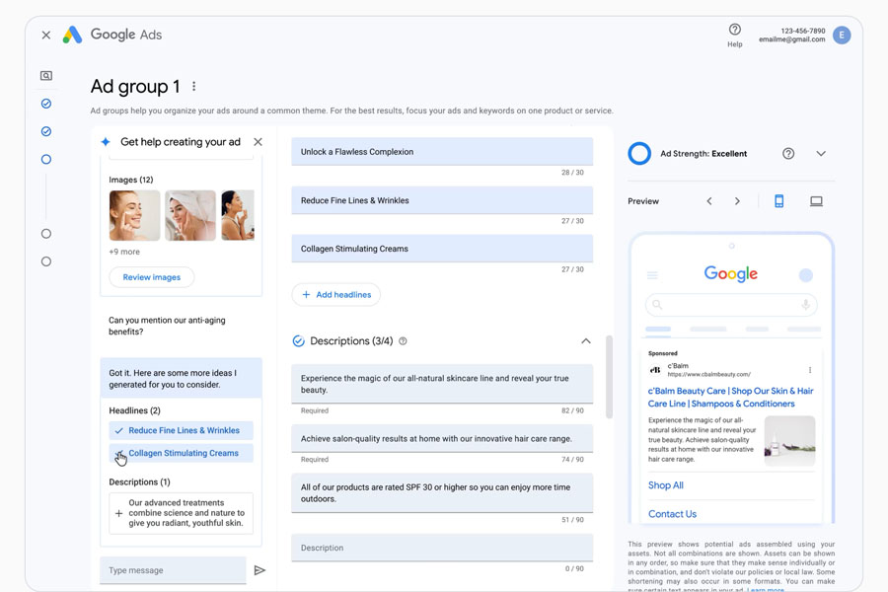The width and height of the screenshot is (888, 592).
Task: Close the 'Get help creating your ad' panel
Action: (258, 142)
